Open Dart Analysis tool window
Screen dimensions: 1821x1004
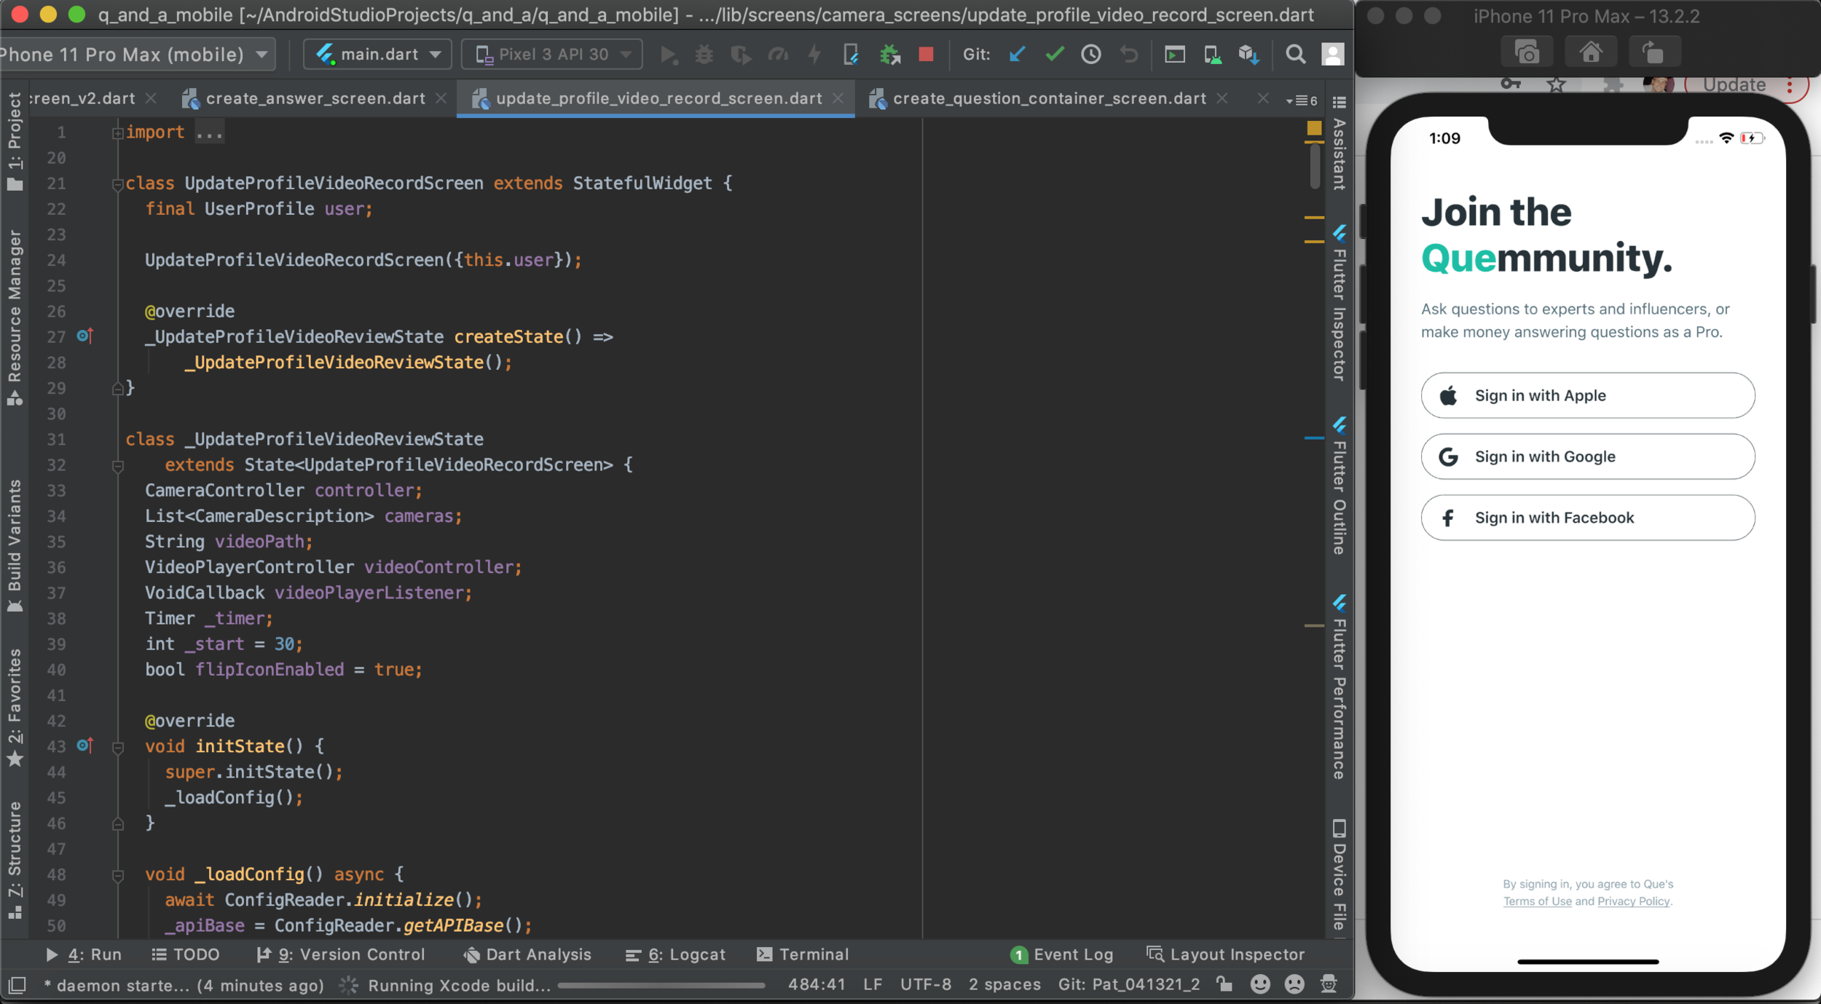point(527,954)
